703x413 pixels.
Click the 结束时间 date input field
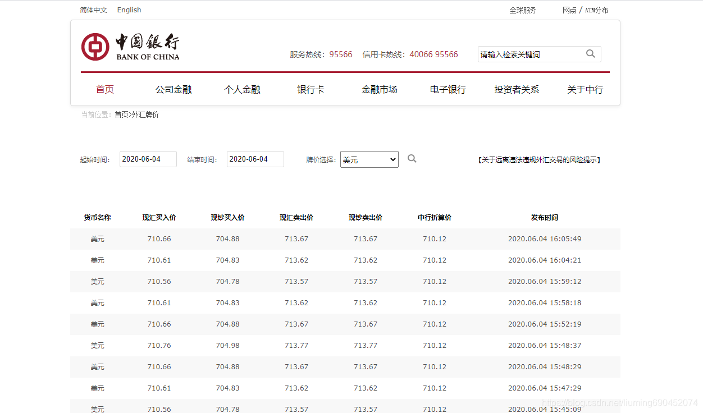click(255, 159)
